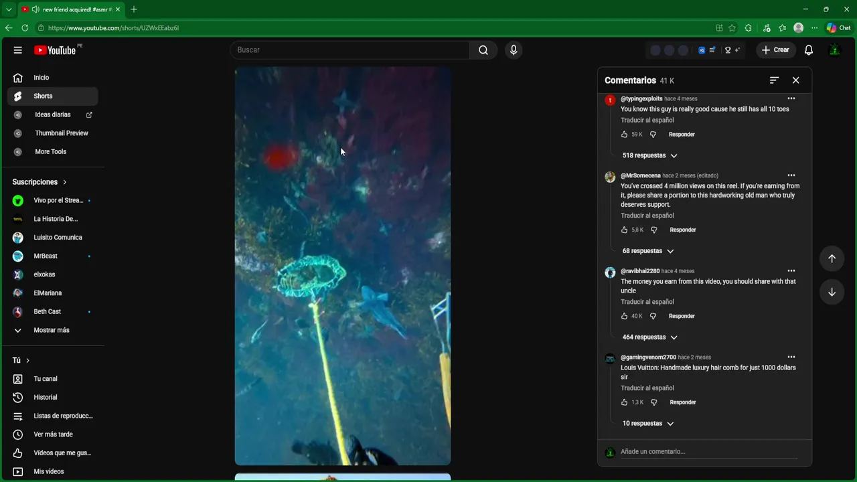Image resolution: width=857 pixels, height=482 pixels.
Task: Open the favorites list icon in browser toolbar
Action: [782, 28]
